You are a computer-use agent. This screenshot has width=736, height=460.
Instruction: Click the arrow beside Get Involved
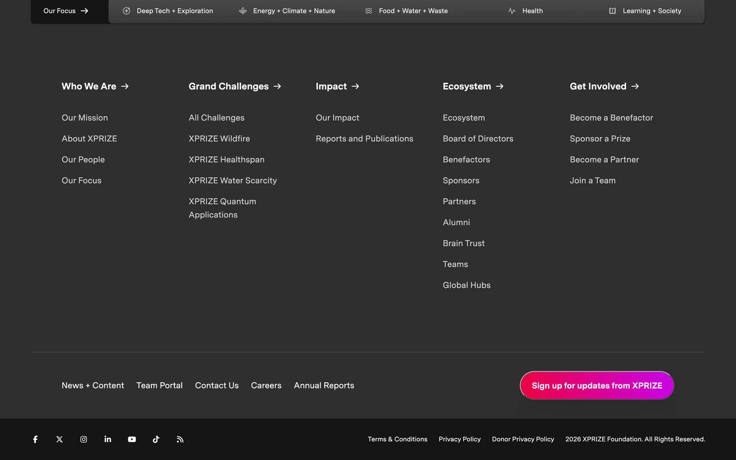click(x=635, y=86)
